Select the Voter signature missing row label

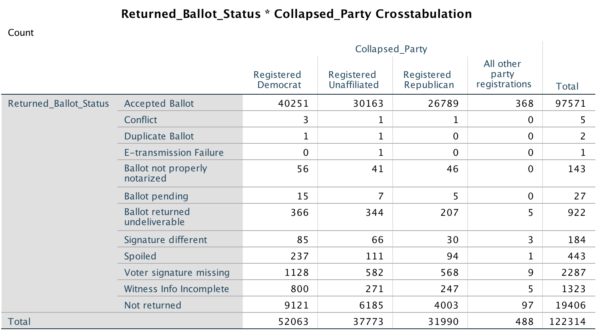[177, 273]
